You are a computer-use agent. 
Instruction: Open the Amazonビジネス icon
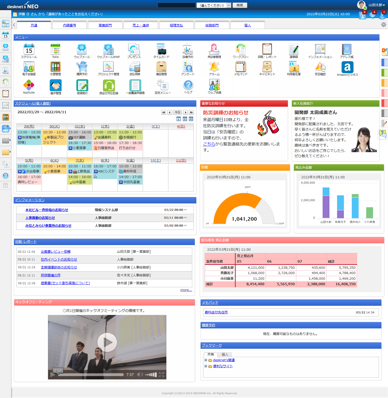[347, 67]
